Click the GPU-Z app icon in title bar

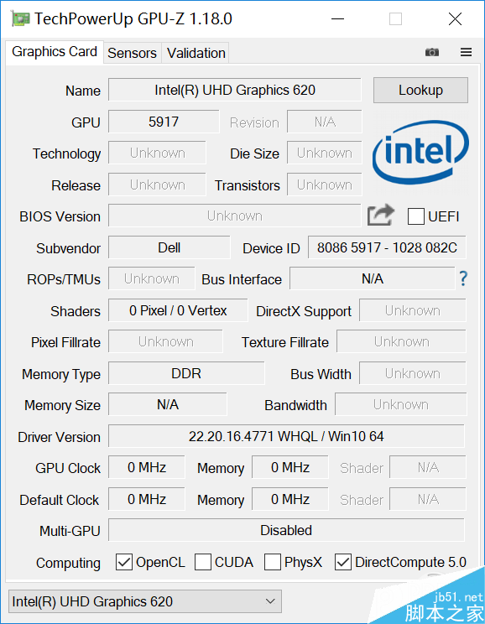click(20, 18)
